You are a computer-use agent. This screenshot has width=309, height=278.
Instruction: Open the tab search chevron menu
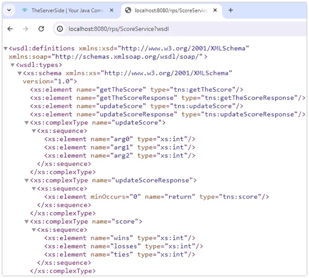click(9, 10)
